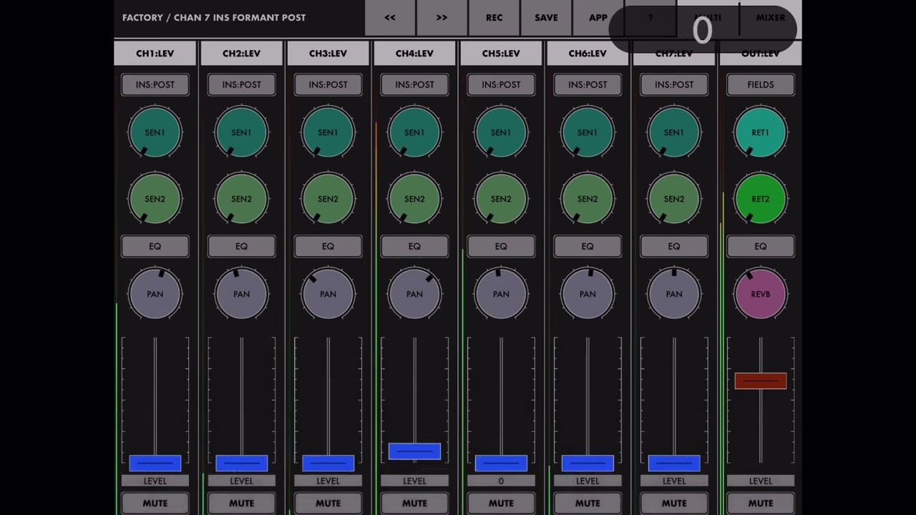Open EQ for channel 3

[x=328, y=246]
